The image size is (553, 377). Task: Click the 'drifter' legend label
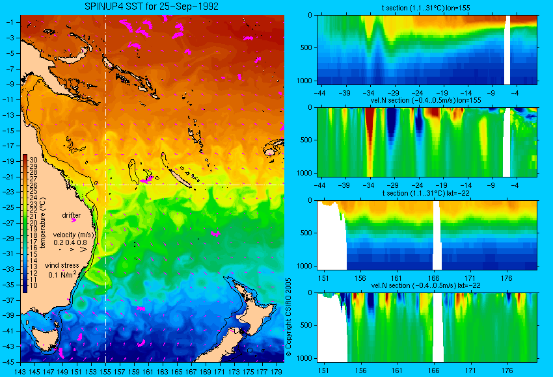tap(72, 215)
